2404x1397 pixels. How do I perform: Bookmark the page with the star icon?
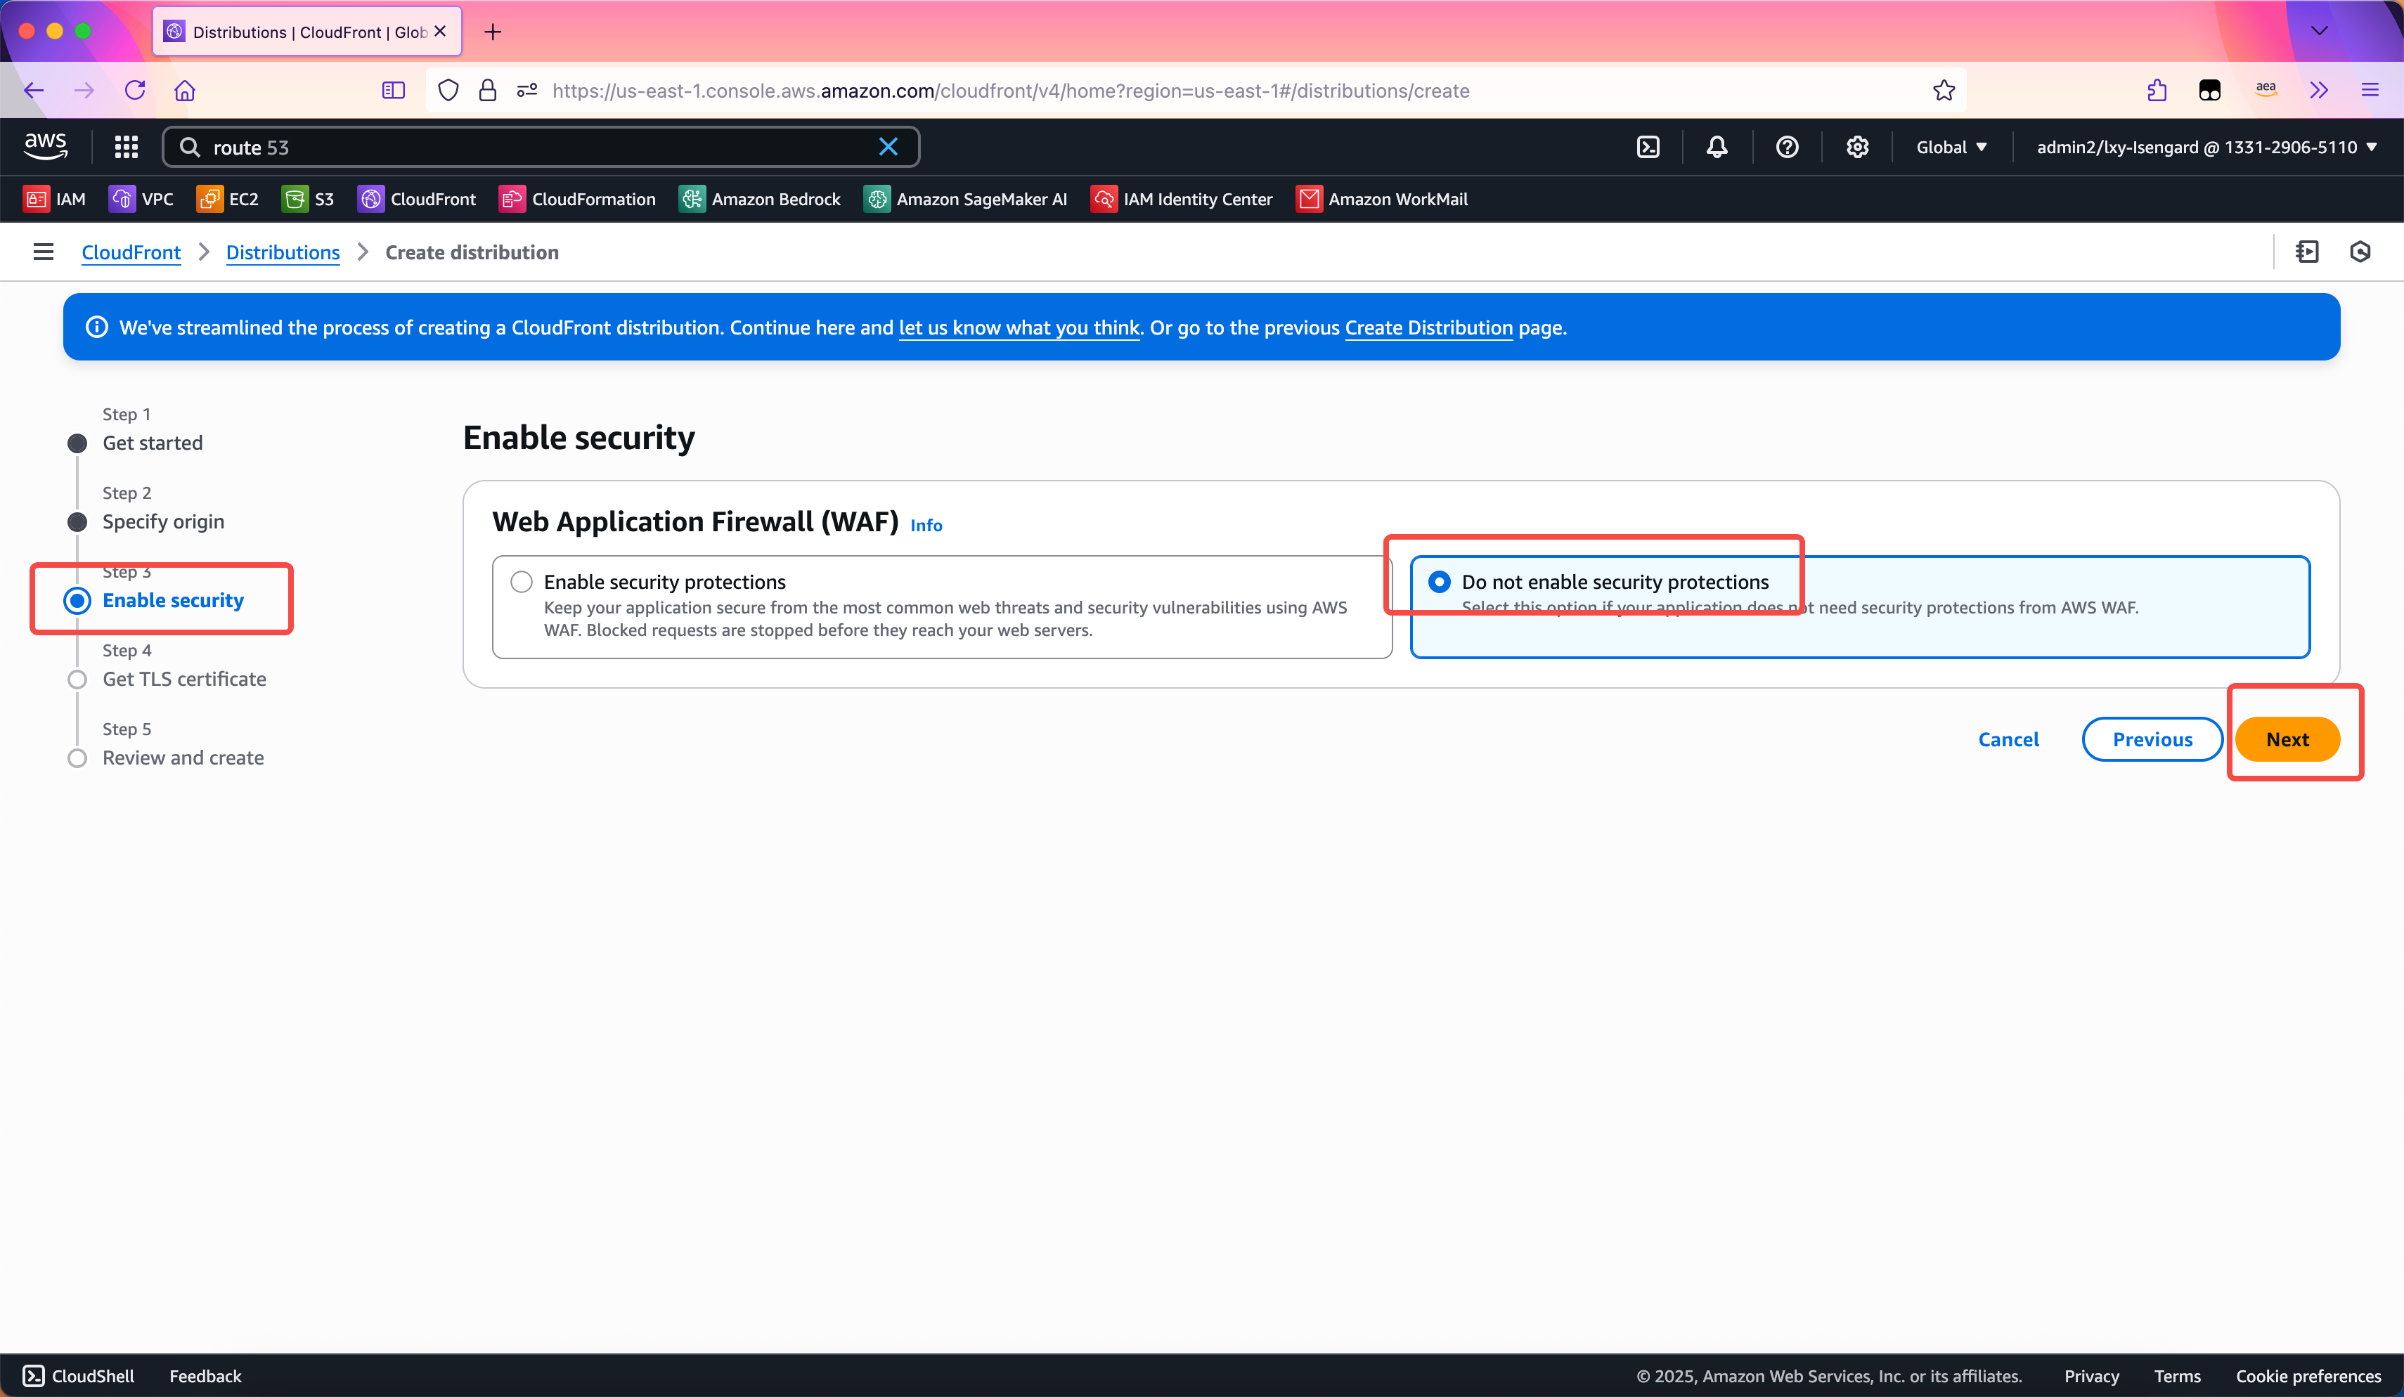pyautogui.click(x=1943, y=91)
